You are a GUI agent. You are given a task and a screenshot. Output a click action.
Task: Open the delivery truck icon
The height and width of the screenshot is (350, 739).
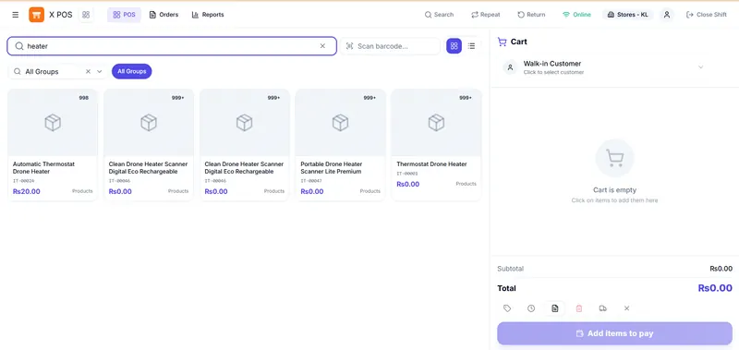pos(603,308)
